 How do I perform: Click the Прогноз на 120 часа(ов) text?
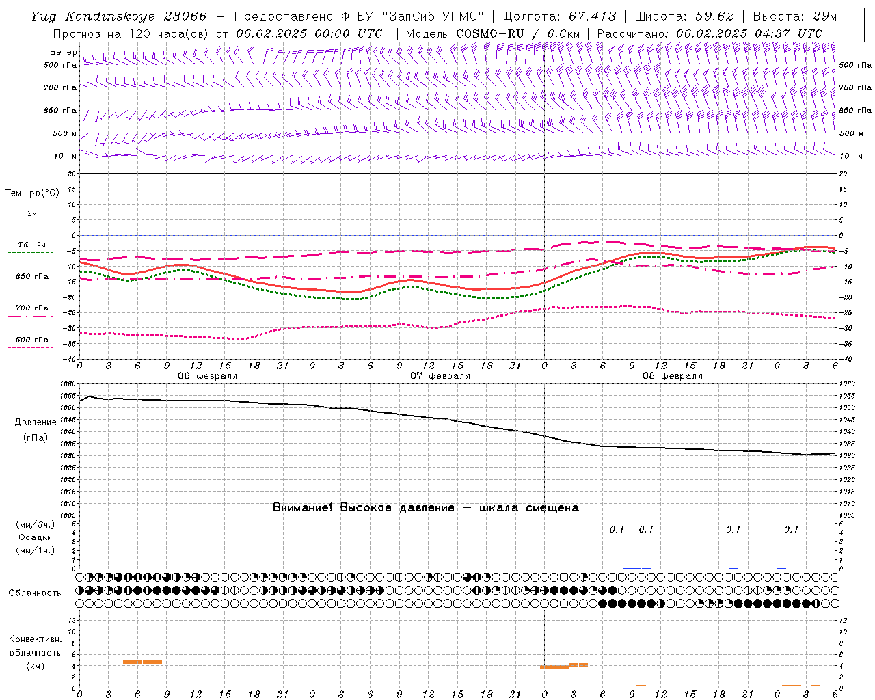click(x=131, y=33)
